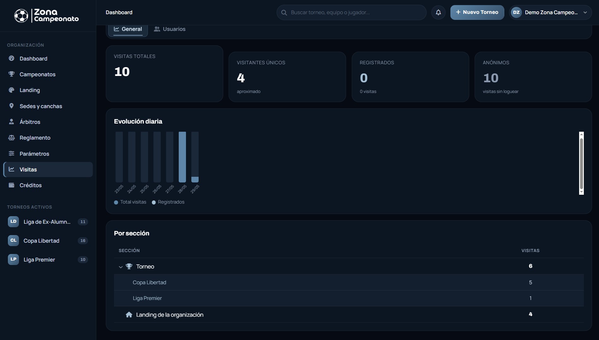Click scrollbar down arrow in Evolución diaria
599x340 pixels.
[x=581, y=192]
